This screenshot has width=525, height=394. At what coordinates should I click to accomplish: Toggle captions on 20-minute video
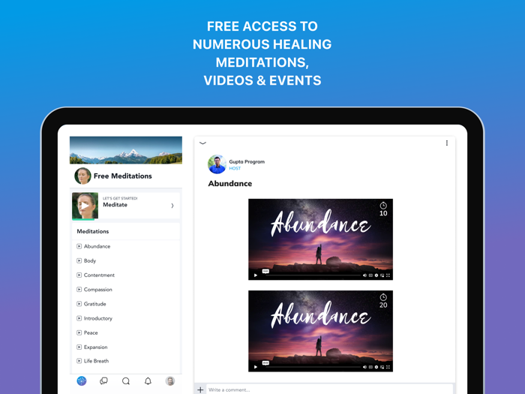point(370,367)
